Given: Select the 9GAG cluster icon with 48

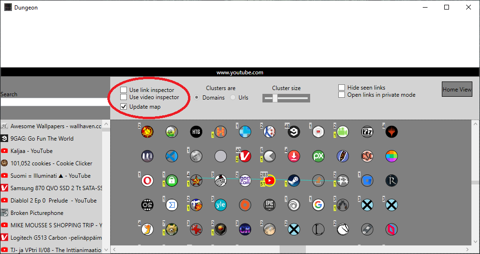Looking at the screenshot, I should point(294,132).
